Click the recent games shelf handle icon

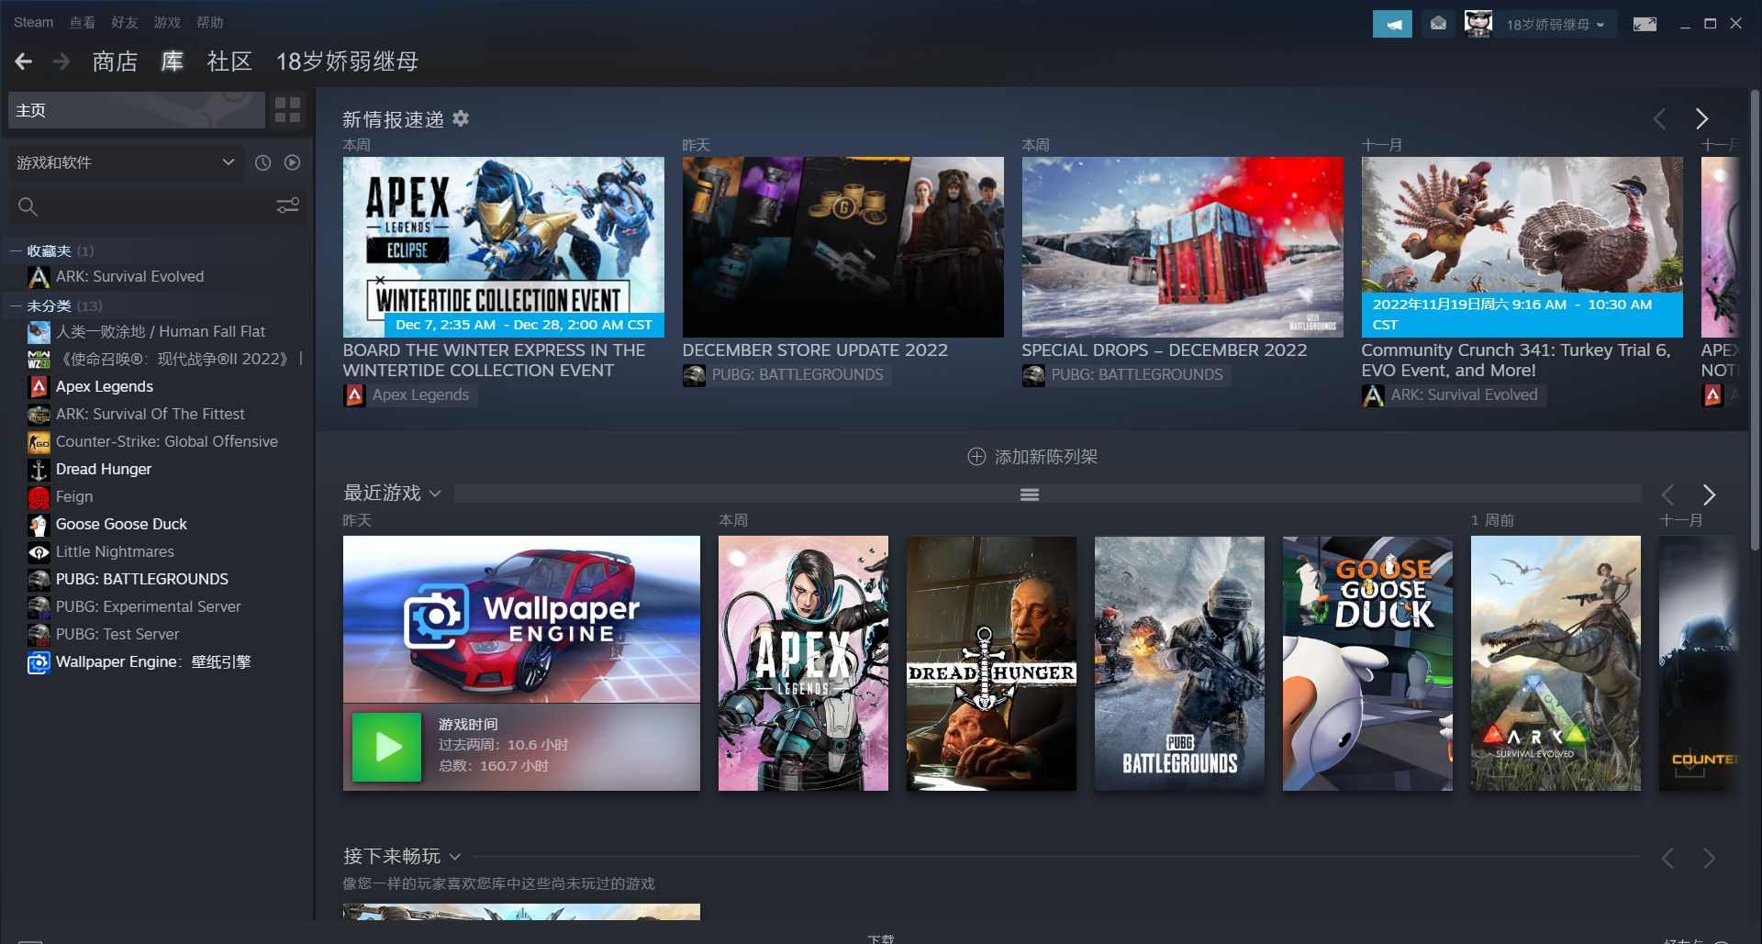click(1030, 494)
